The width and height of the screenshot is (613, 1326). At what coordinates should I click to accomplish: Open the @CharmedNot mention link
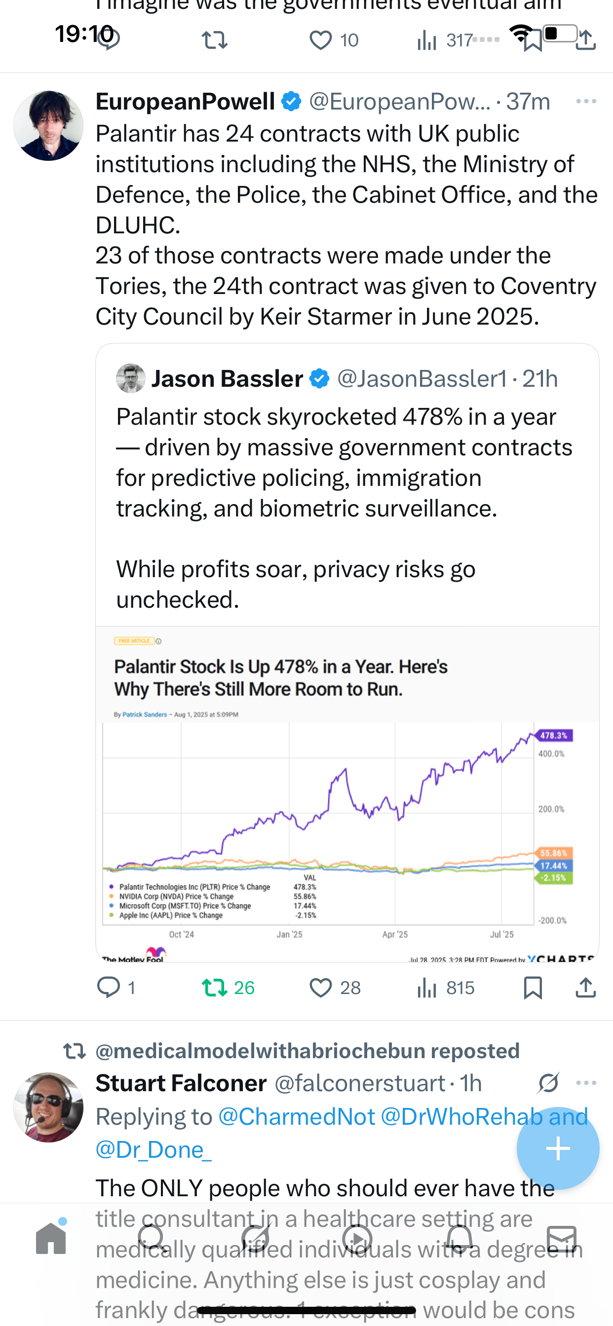[x=297, y=1117]
